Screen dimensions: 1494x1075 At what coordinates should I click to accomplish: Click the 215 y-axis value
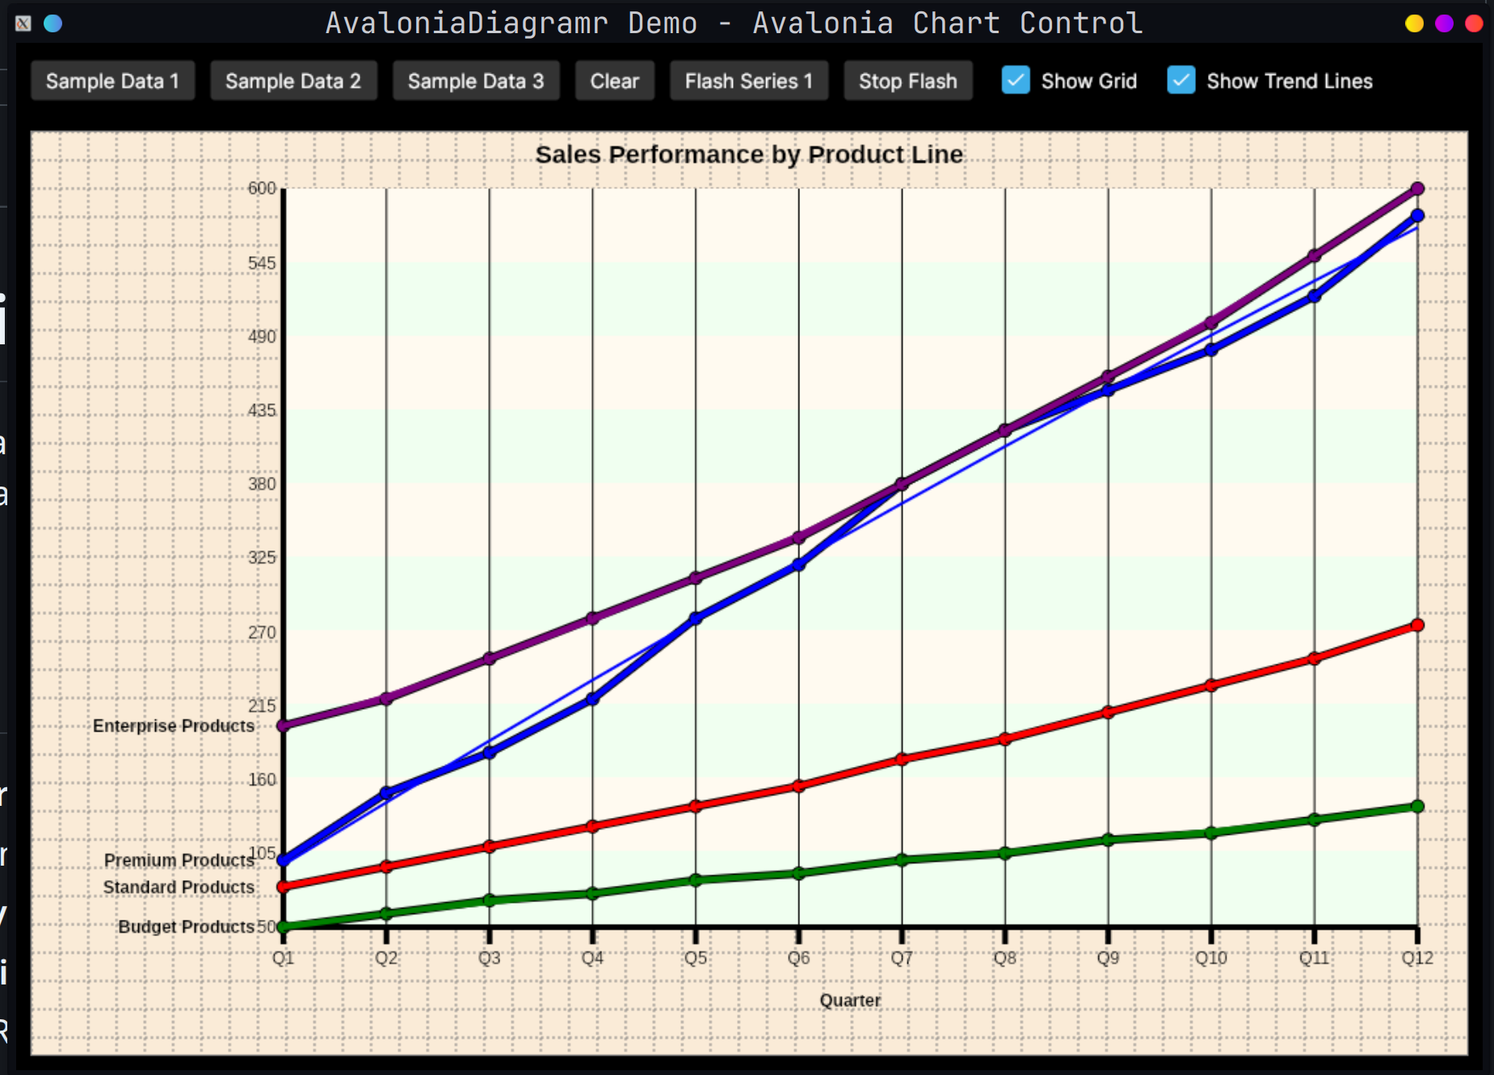262,706
